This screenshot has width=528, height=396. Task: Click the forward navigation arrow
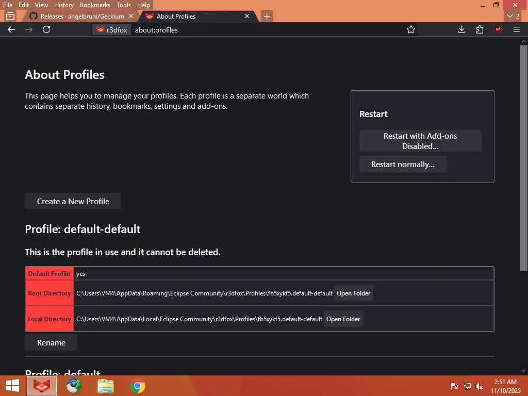tap(29, 29)
